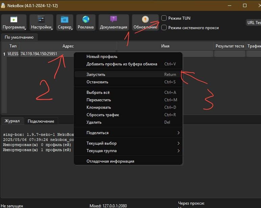Click the URL Test button
This screenshot has width=261, height=208.
(254, 22)
